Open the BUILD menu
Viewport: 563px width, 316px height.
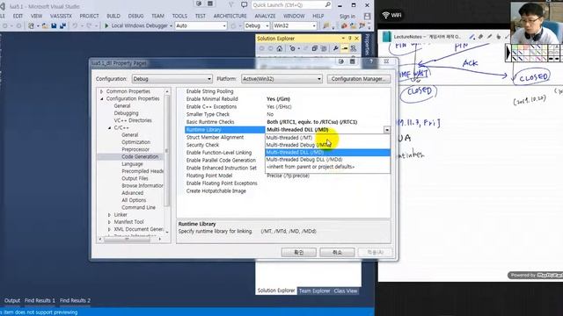[x=113, y=16]
